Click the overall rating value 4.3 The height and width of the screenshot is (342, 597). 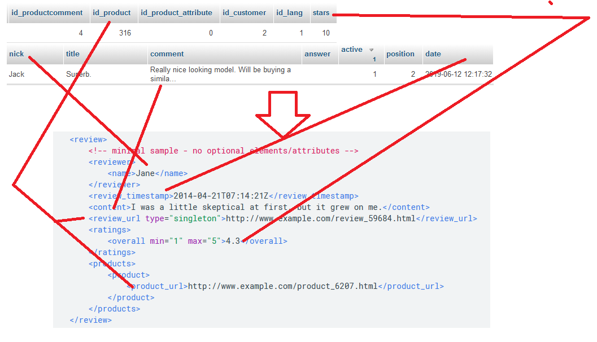click(x=233, y=241)
